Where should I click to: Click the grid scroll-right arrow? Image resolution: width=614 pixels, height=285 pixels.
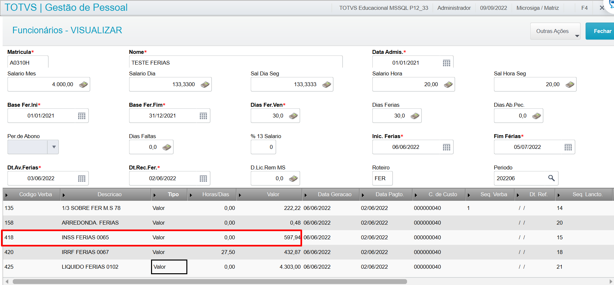tap(611, 281)
